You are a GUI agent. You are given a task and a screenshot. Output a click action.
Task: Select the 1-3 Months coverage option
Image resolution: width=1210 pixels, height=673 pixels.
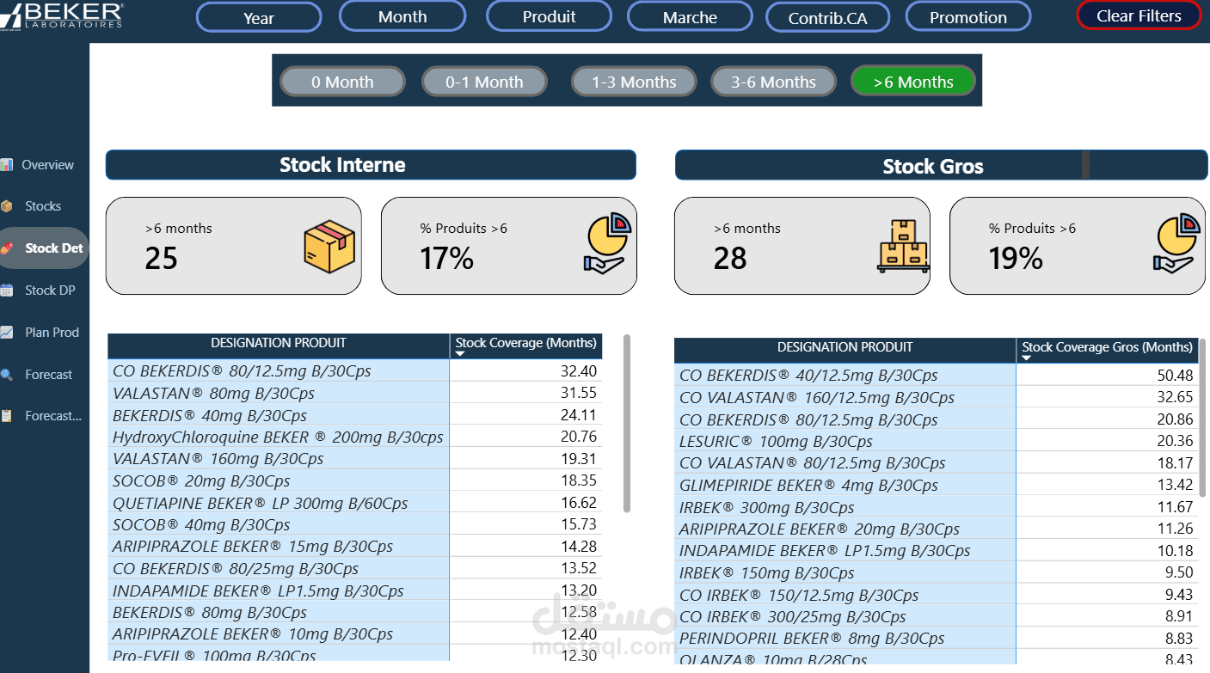click(634, 82)
